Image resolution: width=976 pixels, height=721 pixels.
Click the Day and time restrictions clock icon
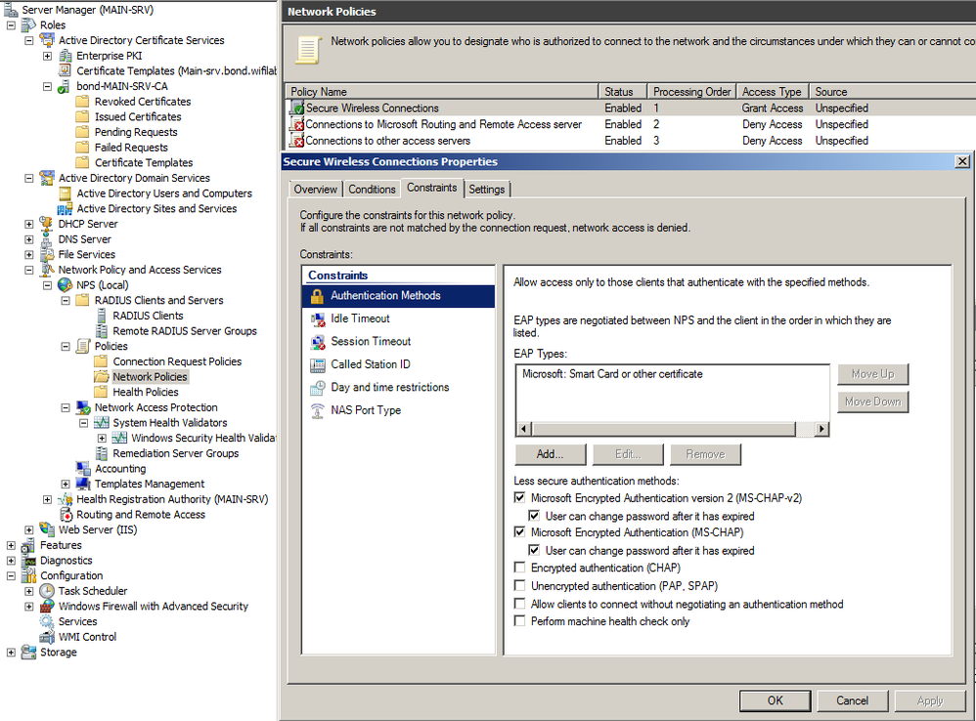point(318,388)
